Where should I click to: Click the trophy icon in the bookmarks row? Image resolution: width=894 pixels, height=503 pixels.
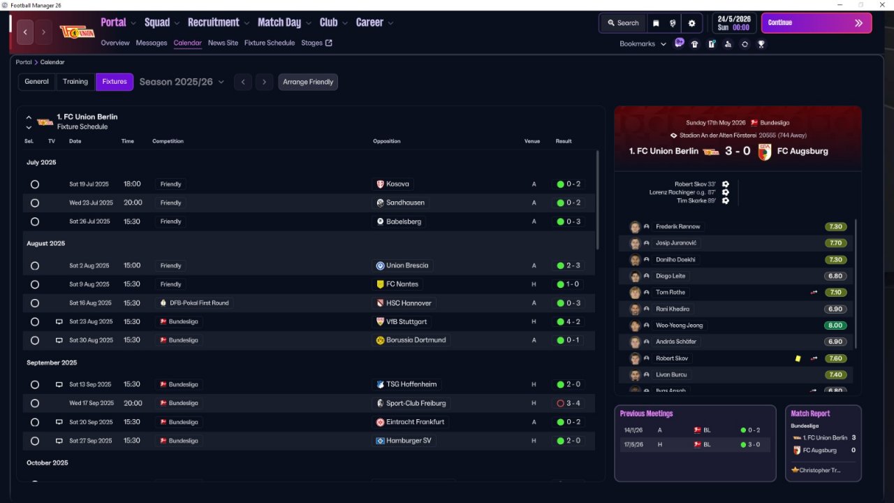[x=761, y=44]
